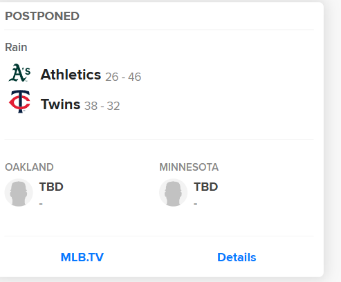Click the Minnesota Twins team logo
The width and height of the screenshot is (341, 282).
tap(19, 102)
